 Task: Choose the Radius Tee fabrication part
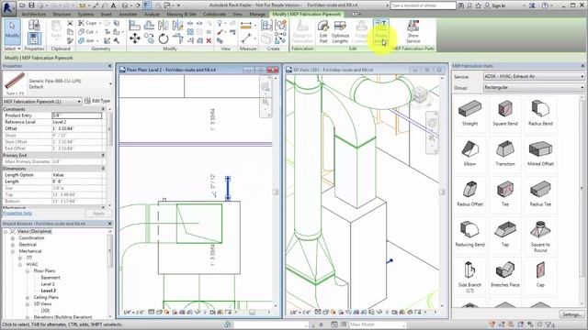pyautogui.click(x=540, y=194)
